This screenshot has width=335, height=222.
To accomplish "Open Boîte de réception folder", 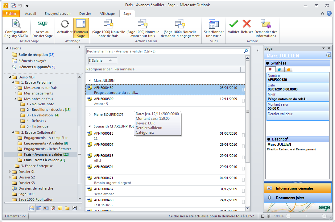I will [33, 55].
